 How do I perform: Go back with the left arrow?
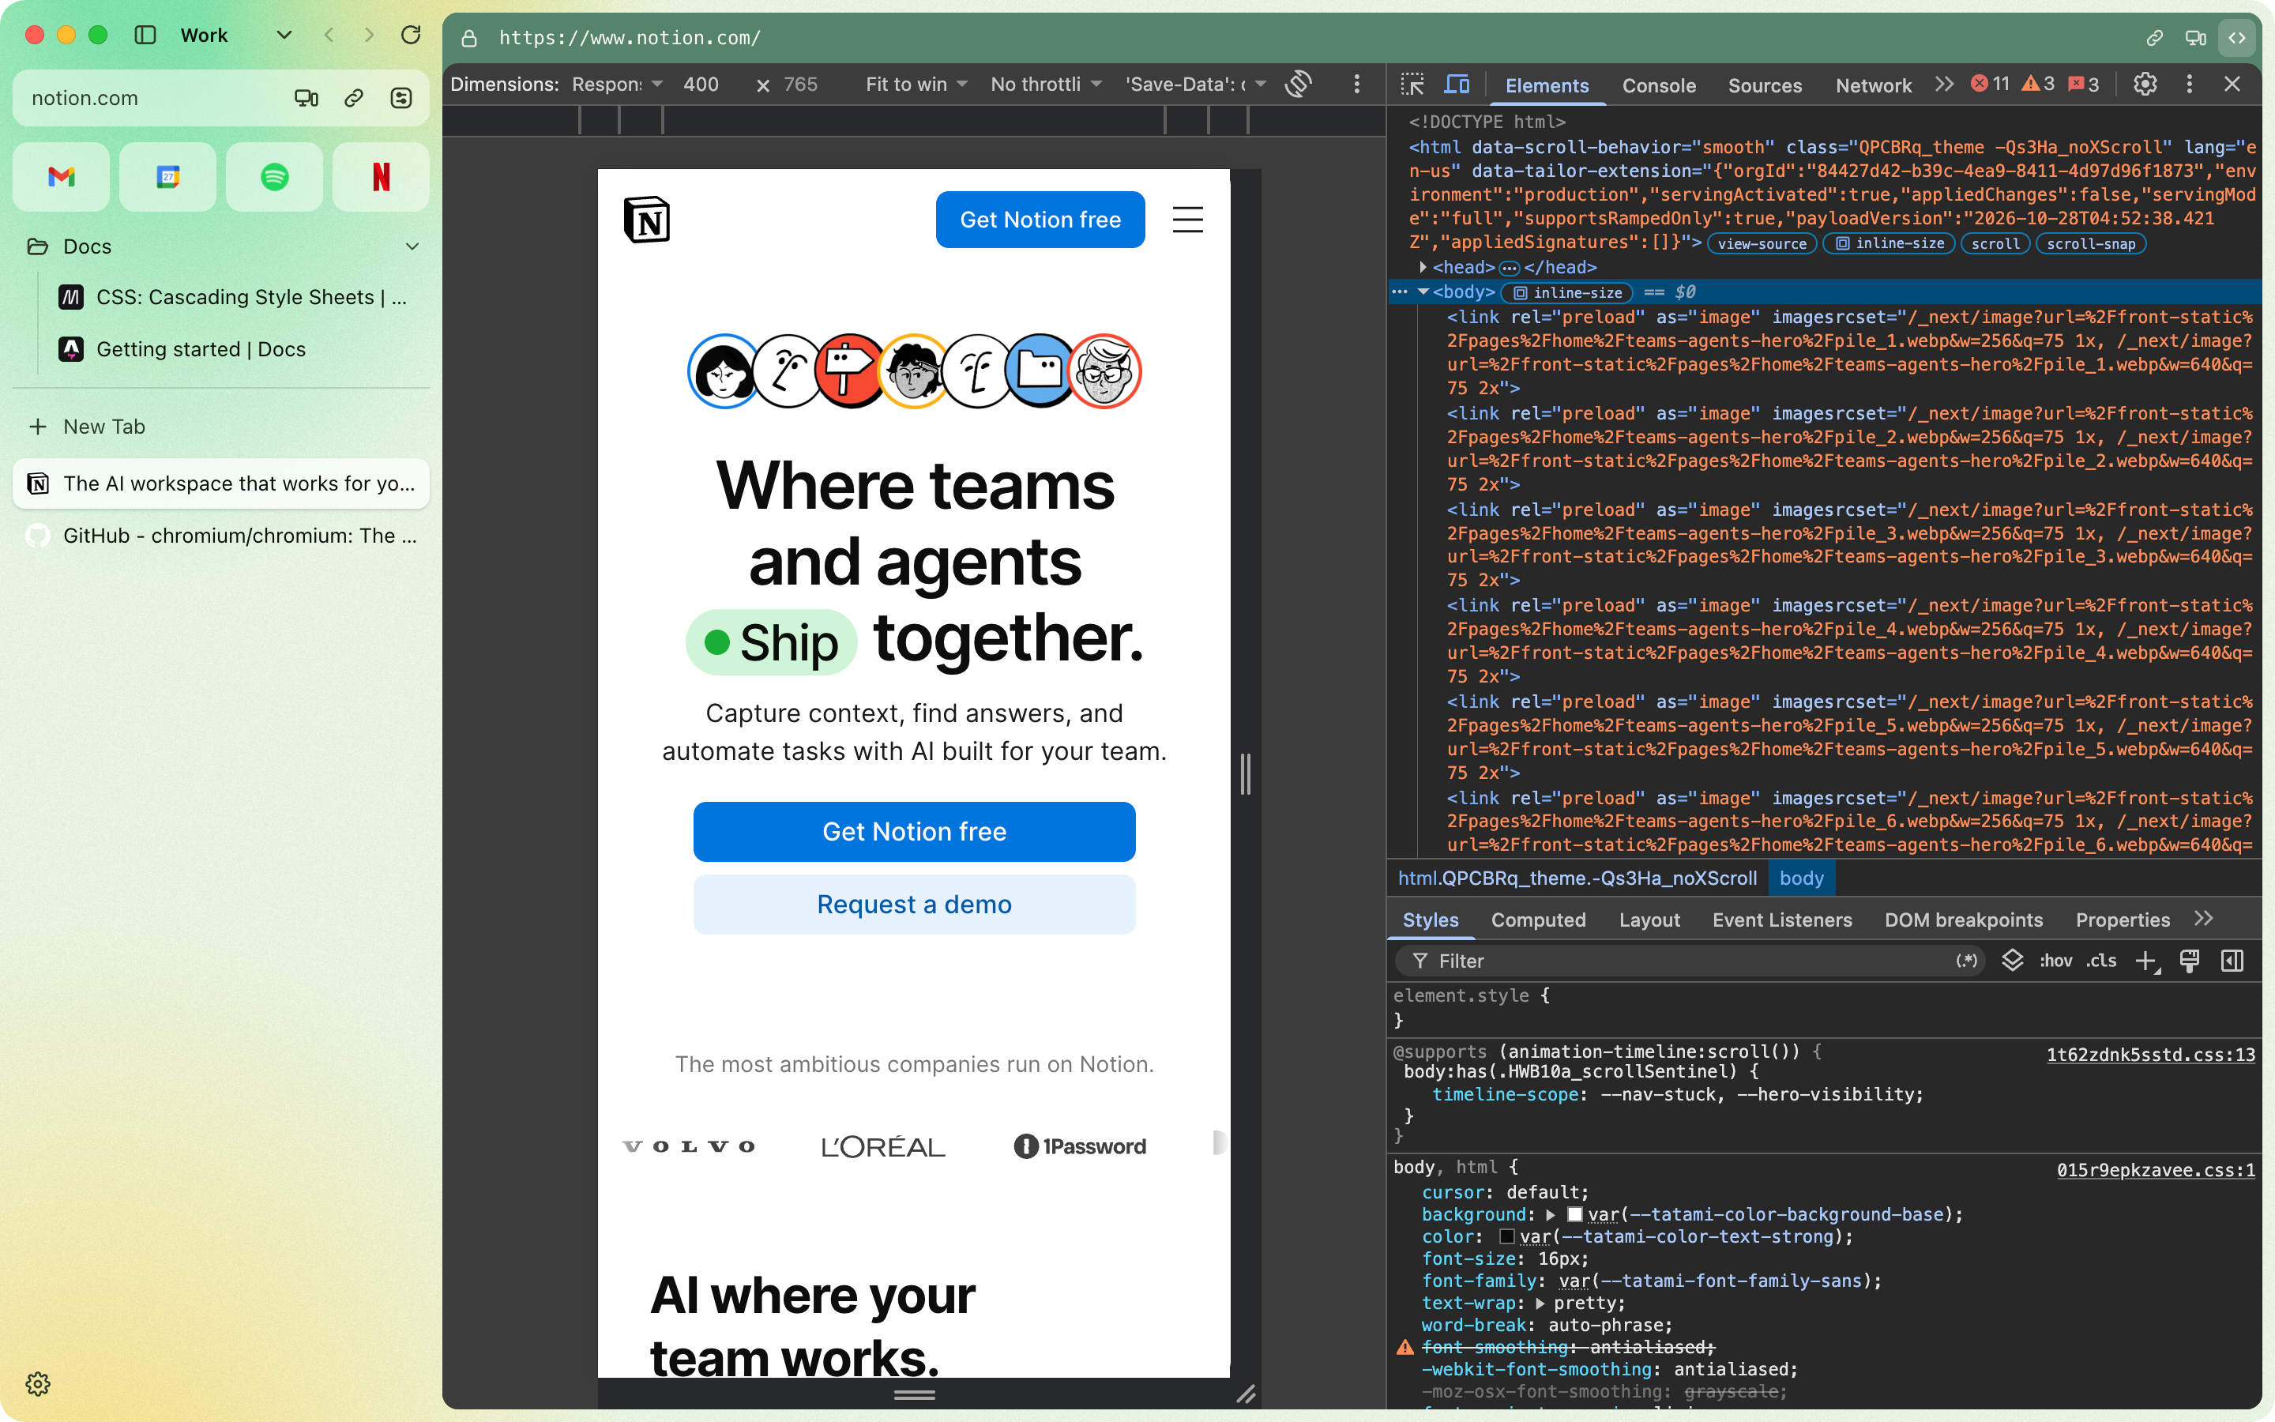point(329,36)
